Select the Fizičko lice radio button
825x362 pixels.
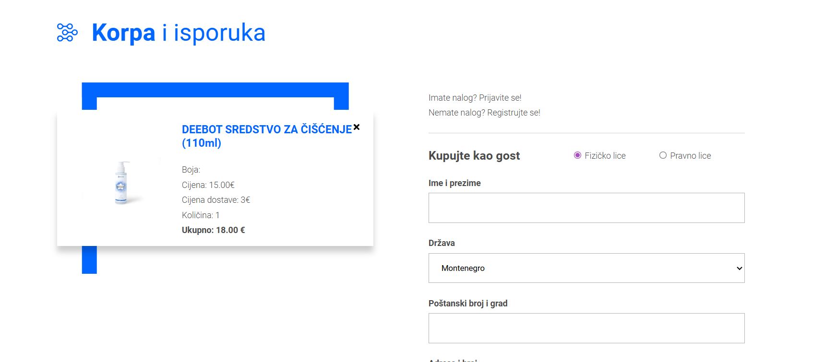(x=577, y=155)
